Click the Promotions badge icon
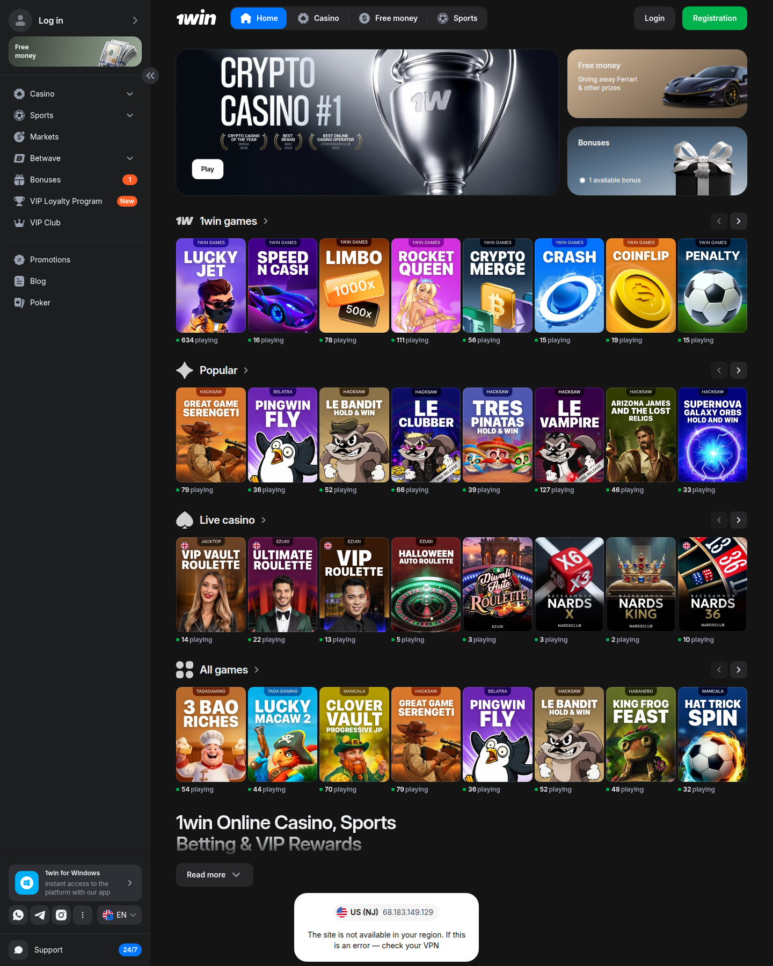The width and height of the screenshot is (773, 966). pos(19,260)
